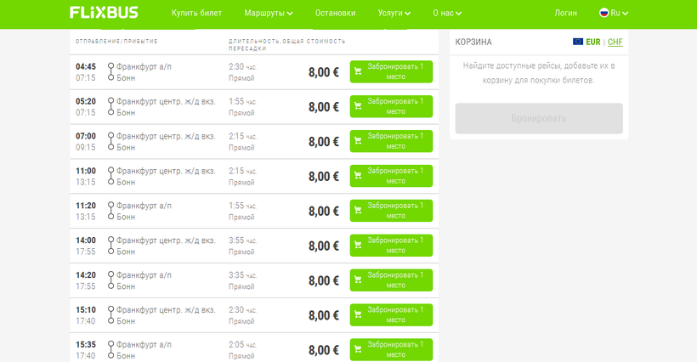The width and height of the screenshot is (697, 362).
Task: Open the Услуги dropdown menu
Action: coord(394,13)
